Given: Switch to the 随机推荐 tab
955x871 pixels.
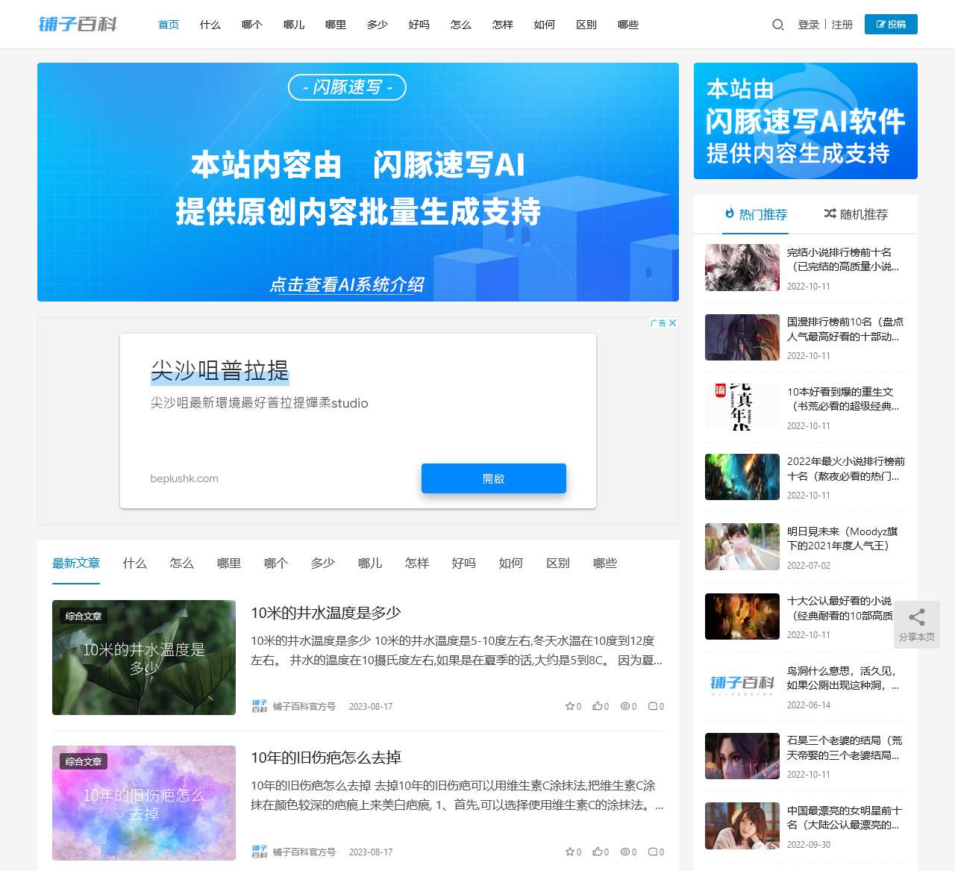Looking at the screenshot, I should click(856, 214).
